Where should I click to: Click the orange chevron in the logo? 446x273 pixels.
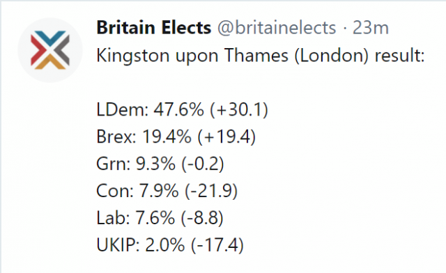[50, 62]
